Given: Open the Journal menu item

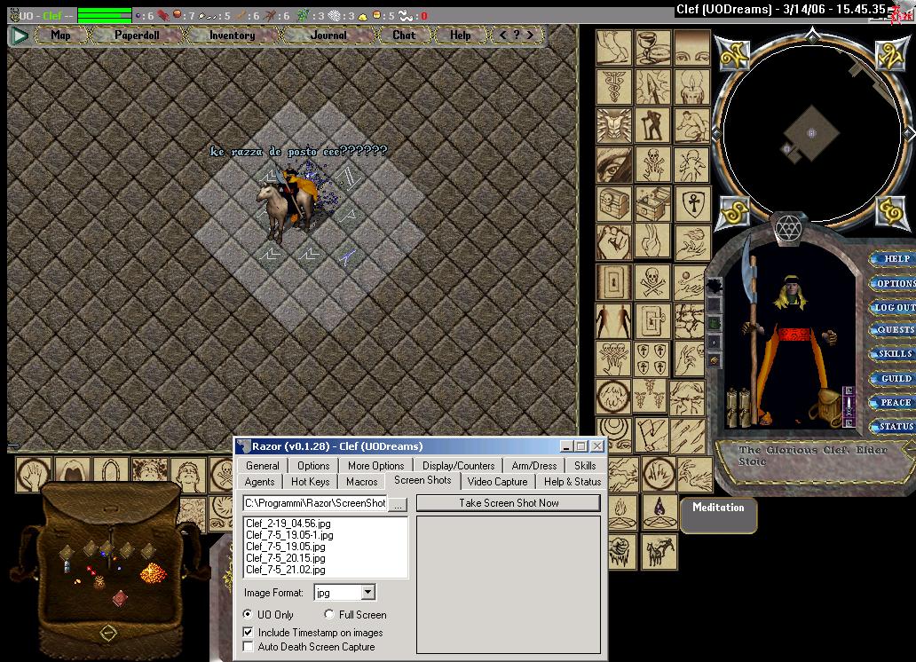Looking at the screenshot, I should pyautogui.click(x=328, y=35).
